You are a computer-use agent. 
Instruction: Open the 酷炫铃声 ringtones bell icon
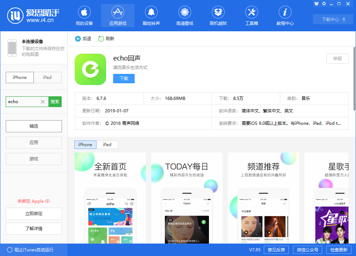(151, 12)
